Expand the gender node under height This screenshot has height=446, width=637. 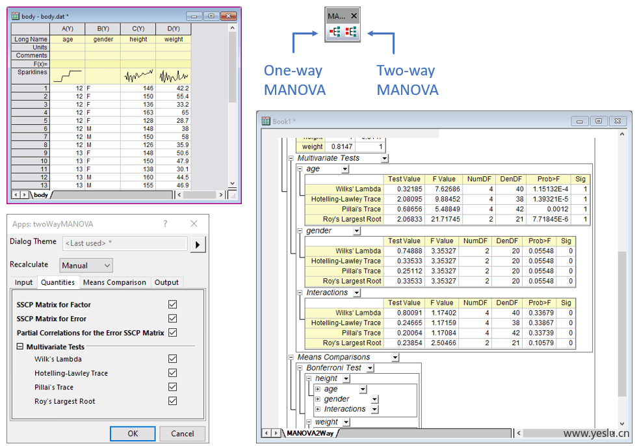(318, 399)
